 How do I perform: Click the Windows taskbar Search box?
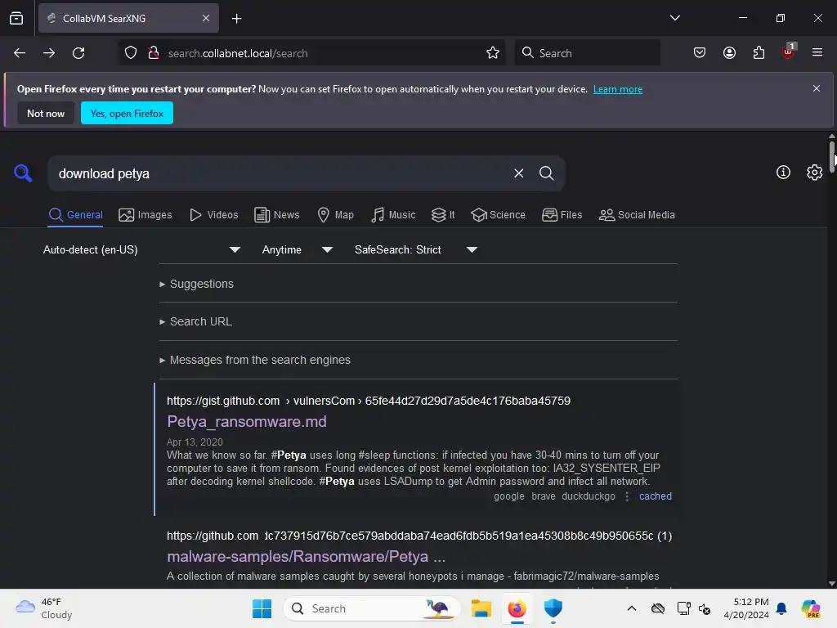[372, 608]
